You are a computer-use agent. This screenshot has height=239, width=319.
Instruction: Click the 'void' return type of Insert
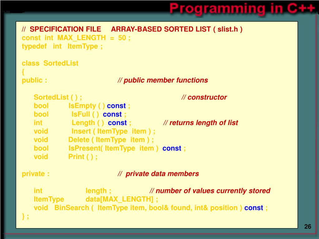(x=41, y=131)
